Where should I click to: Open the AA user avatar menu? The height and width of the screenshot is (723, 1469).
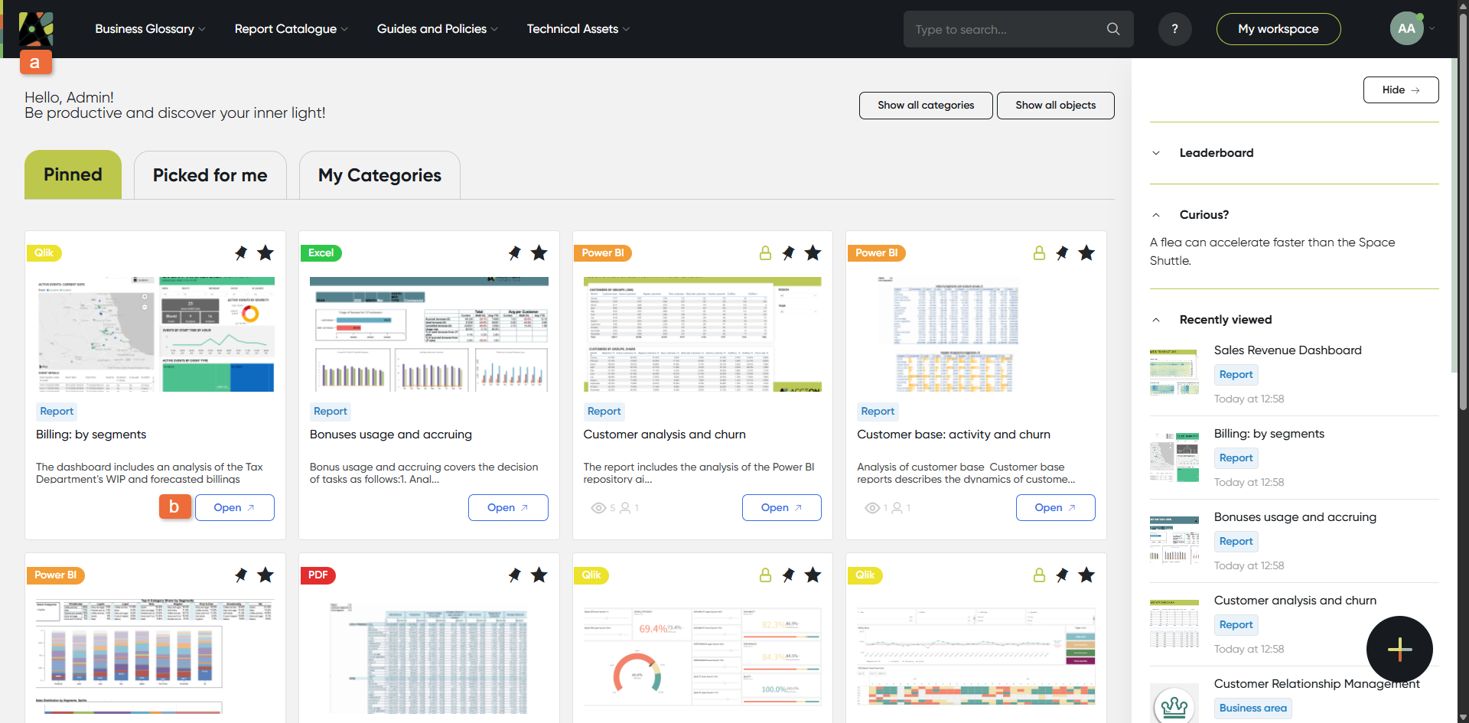[1406, 29]
